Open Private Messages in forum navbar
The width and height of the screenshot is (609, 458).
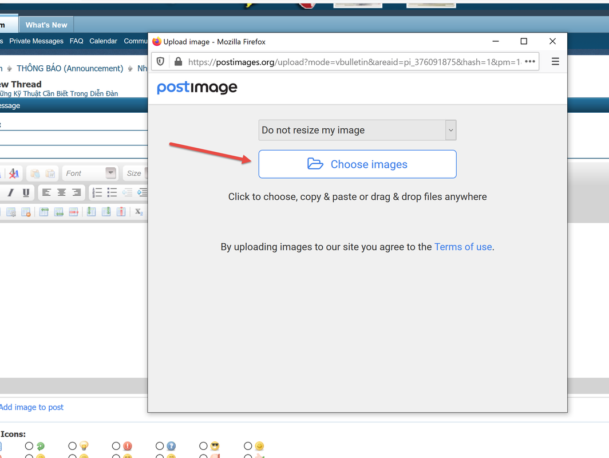click(x=36, y=41)
